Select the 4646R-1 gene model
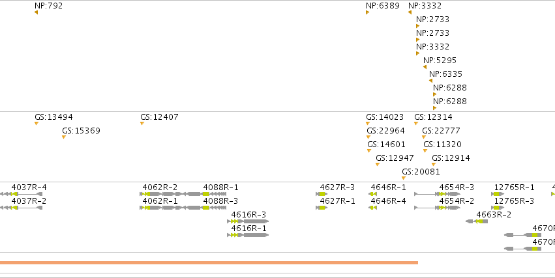The height and width of the screenshot is (278, 555). coord(372,194)
